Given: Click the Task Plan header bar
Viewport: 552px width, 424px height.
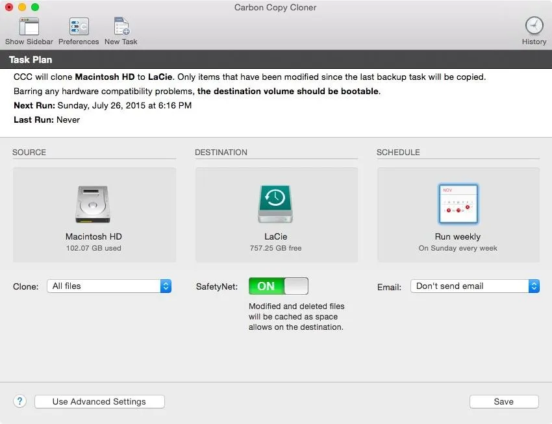Looking at the screenshot, I should coord(276,60).
